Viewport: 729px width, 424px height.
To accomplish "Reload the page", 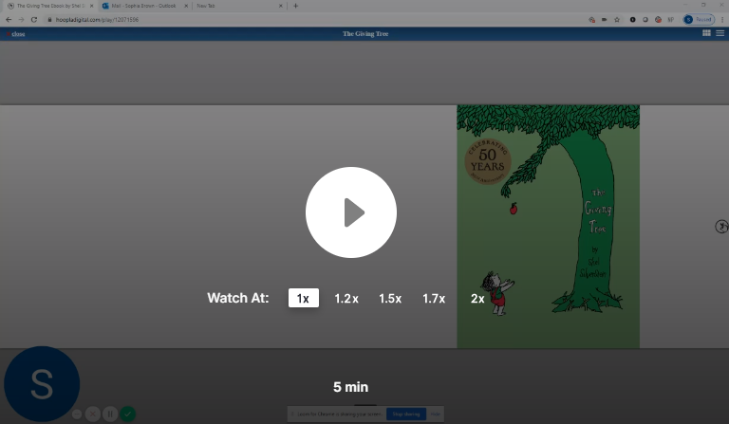I will click(34, 20).
